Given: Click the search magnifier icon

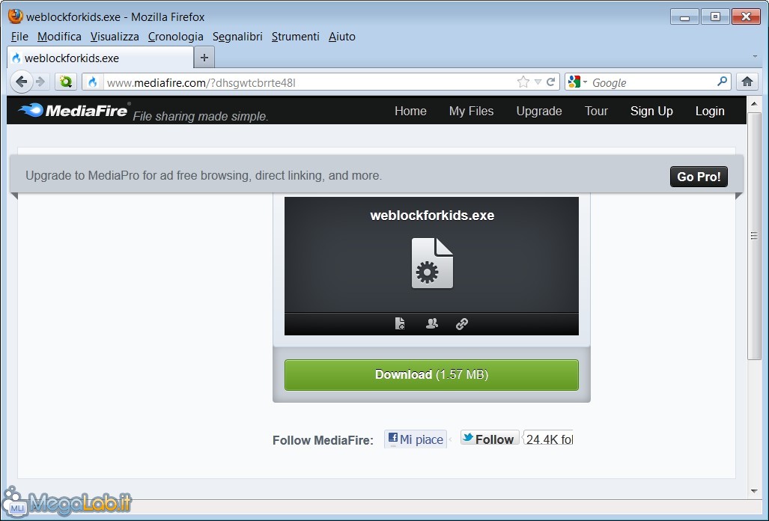Looking at the screenshot, I should (722, 82).
